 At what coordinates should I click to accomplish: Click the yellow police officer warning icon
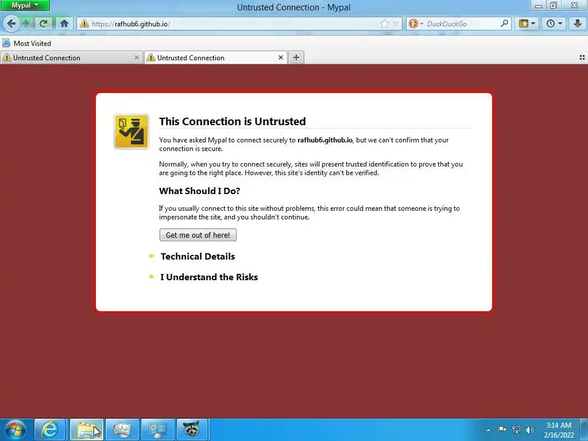pos(131,131)
